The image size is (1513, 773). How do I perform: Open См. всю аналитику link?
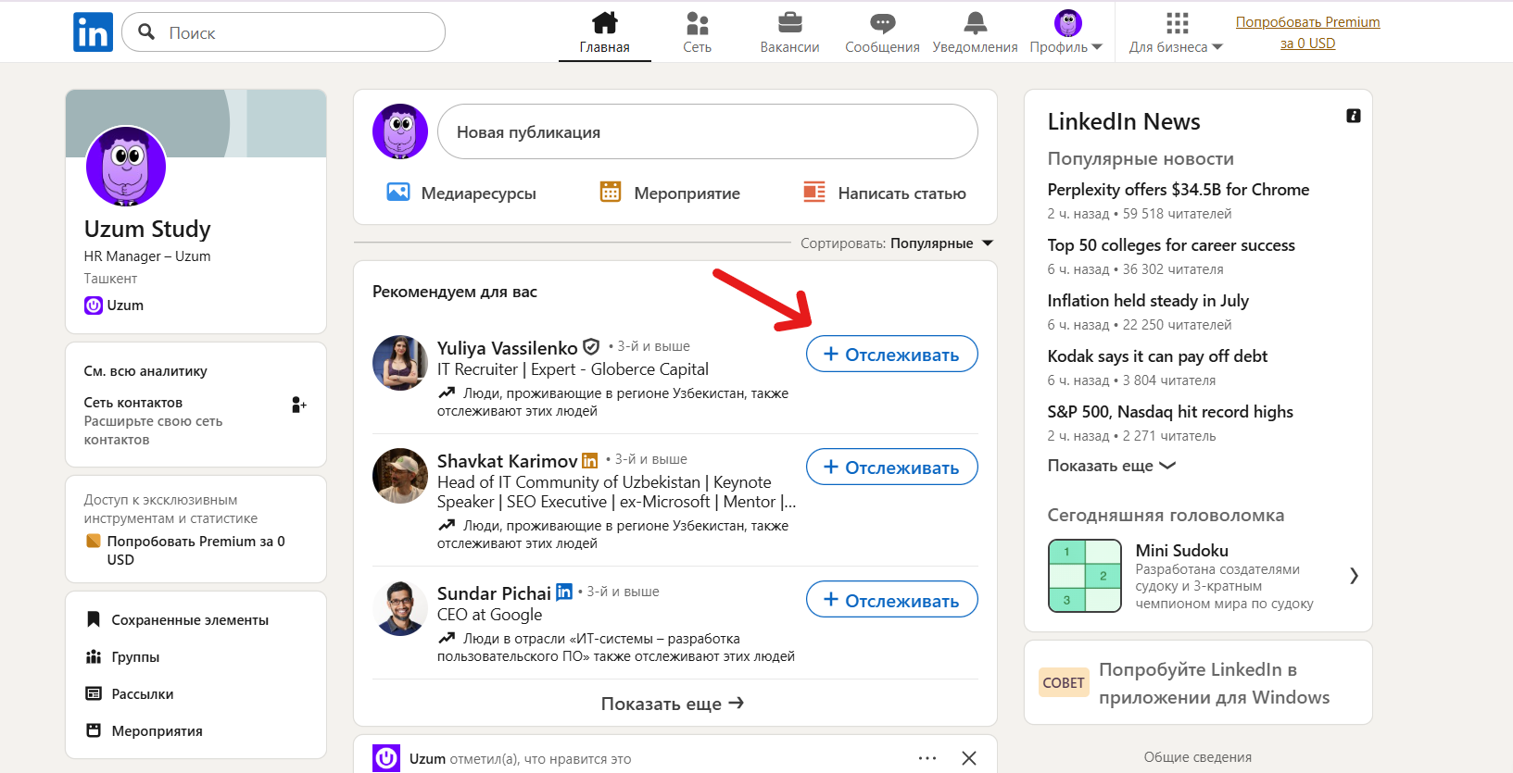pos(145,371)
